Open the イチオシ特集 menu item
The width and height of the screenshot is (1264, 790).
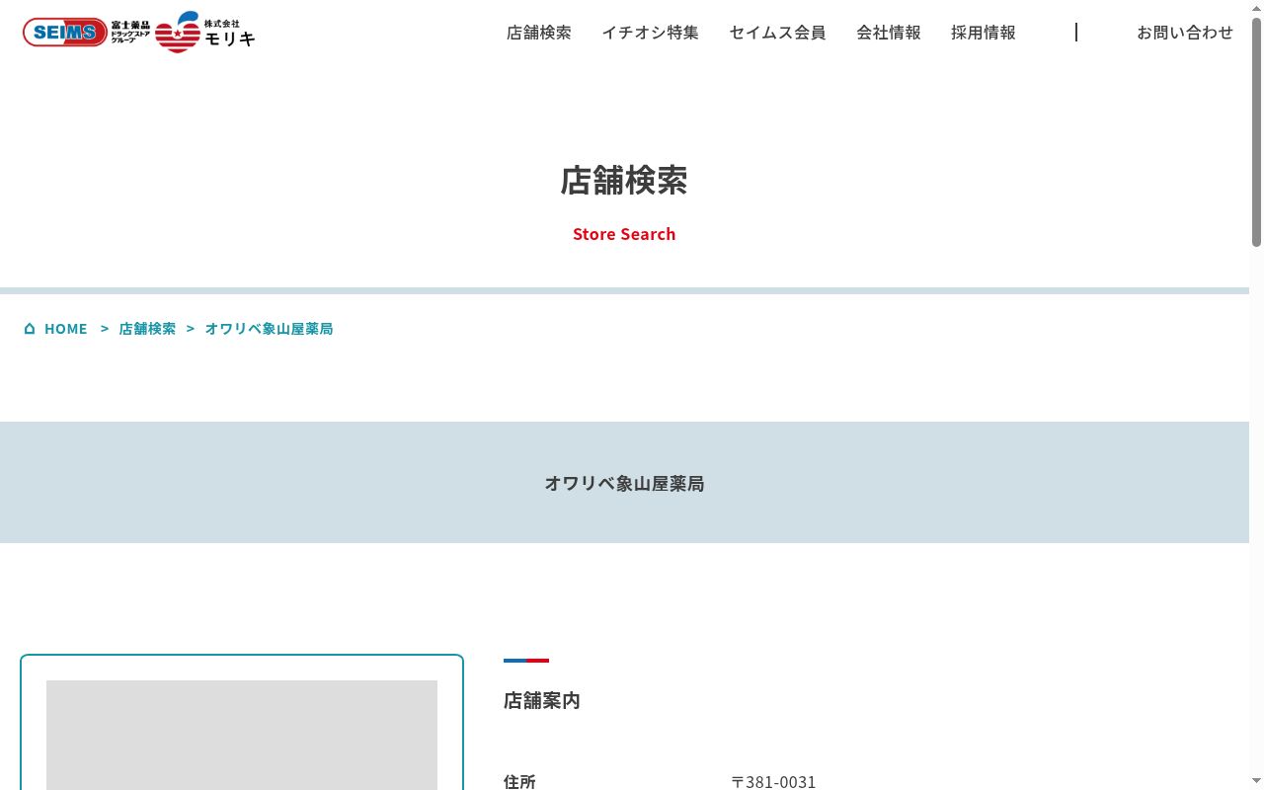click(651, 33)
